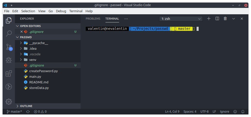Split the terminal pane
Viewport: 251px width, 117px height.
click(x=217, y=19)
